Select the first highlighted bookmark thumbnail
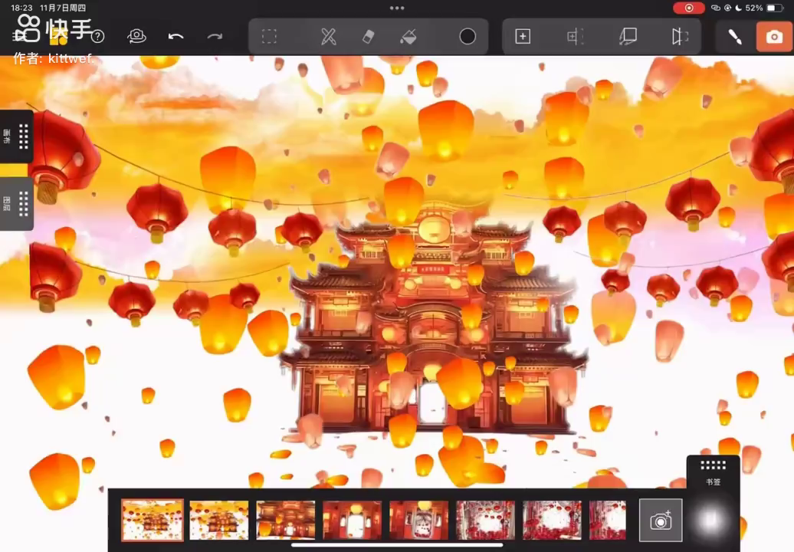The width and height of the screenshot is (794, 552). 153,520
